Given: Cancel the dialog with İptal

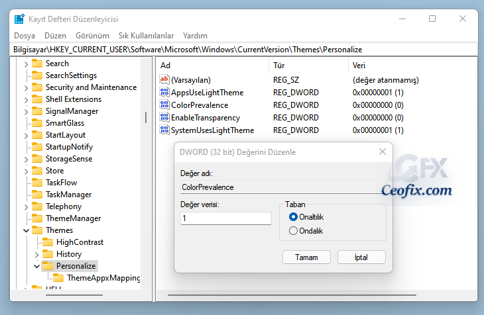Looking at the screenshot, I should [x=361, y=257].
